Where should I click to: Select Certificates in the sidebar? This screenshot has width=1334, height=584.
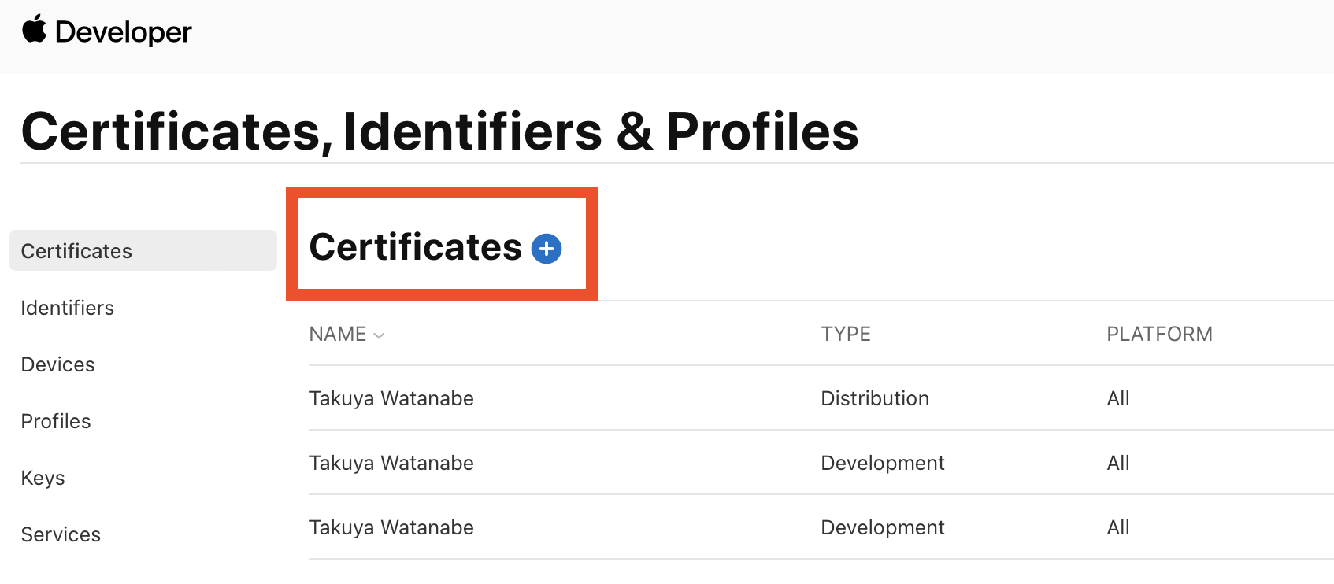(x=76, y=251)
